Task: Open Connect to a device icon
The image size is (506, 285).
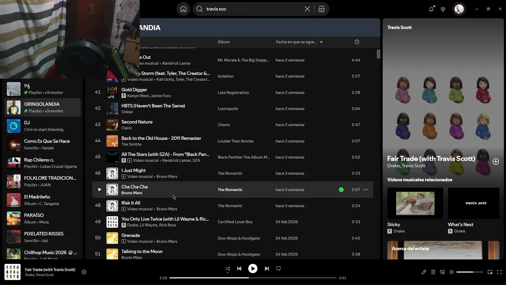Action: [442, 272]
